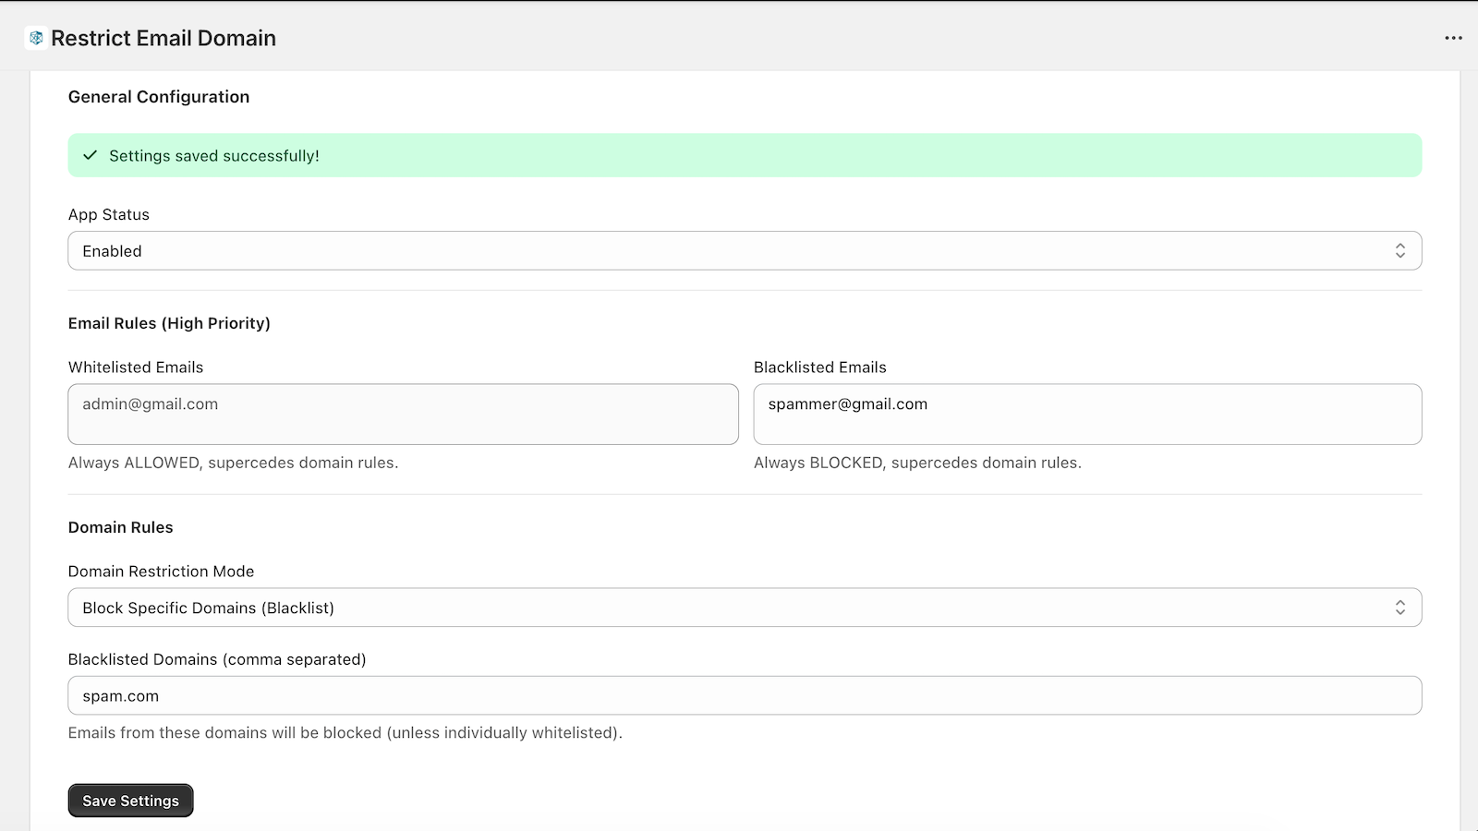Image resolution: width=1478 pixels, height=831 pixels.
Task: Focus the Whitelisted Emails text area
Action: pos(403,415)
